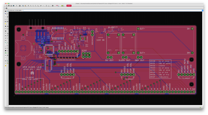Screen dimensions: 208x115
Task: Open the Errors warning tool
Action: point(6,66)
